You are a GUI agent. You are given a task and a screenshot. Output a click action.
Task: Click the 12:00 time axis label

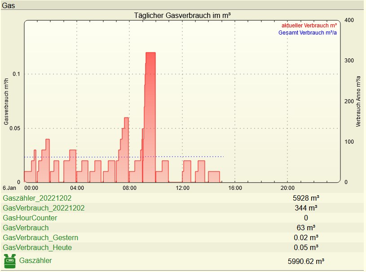182,188
